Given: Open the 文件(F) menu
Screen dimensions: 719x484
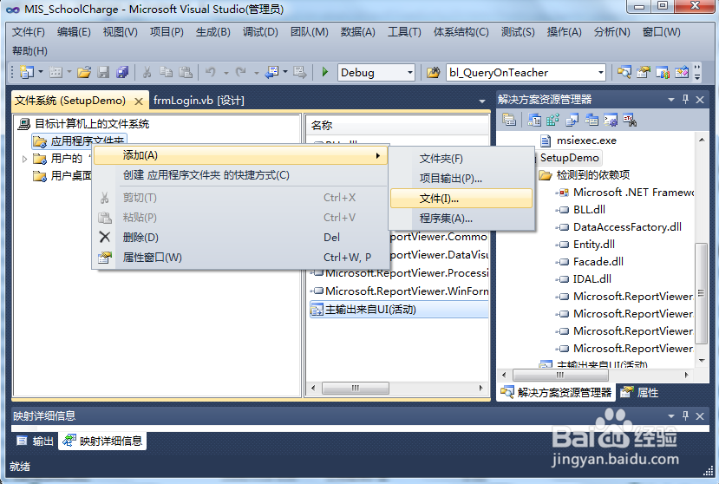Looking at the screenshot, I should [29, 31].
